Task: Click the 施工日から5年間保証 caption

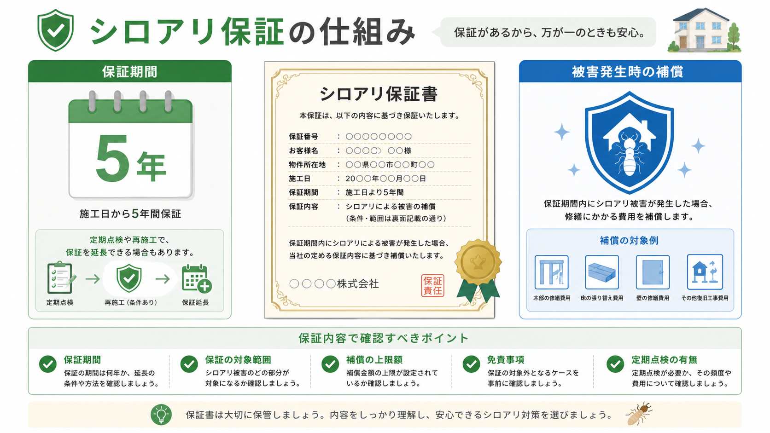Action: (130, 214)
